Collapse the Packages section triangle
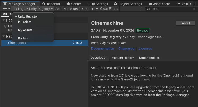This screenshot has width=198, height=107. pos(4,36)
